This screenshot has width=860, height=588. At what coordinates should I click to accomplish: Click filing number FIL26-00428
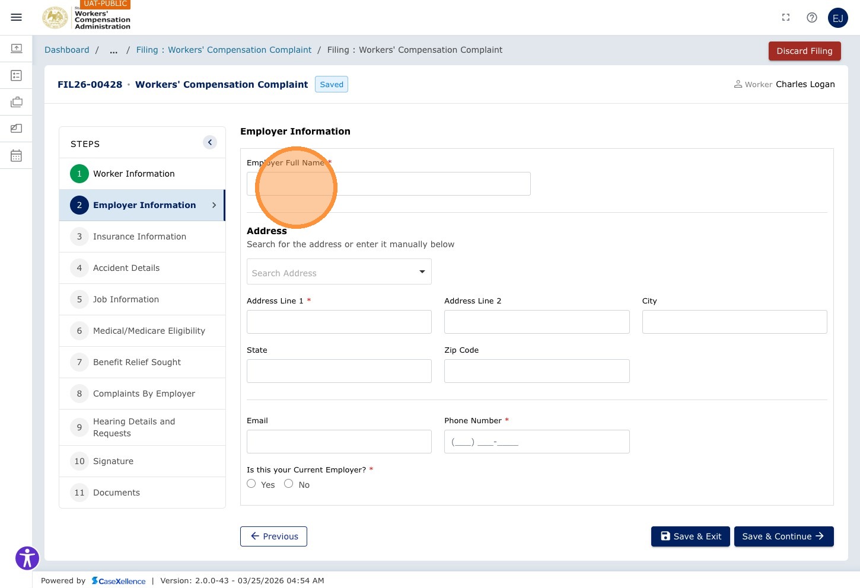tap(90, 85)
